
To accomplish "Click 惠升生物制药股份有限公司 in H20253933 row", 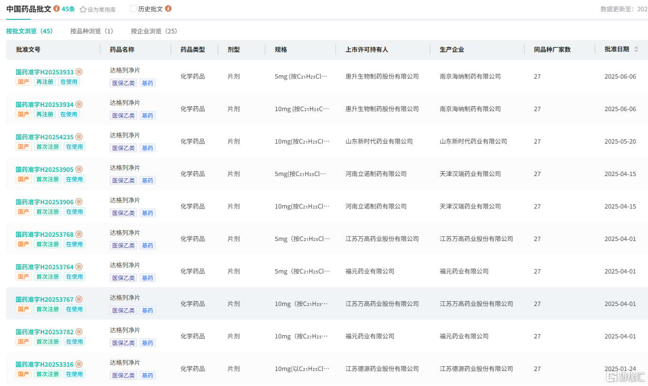I will click(x=382, y=76).
